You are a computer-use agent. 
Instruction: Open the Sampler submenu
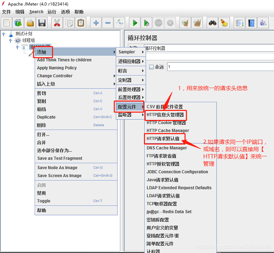(131, 52)
